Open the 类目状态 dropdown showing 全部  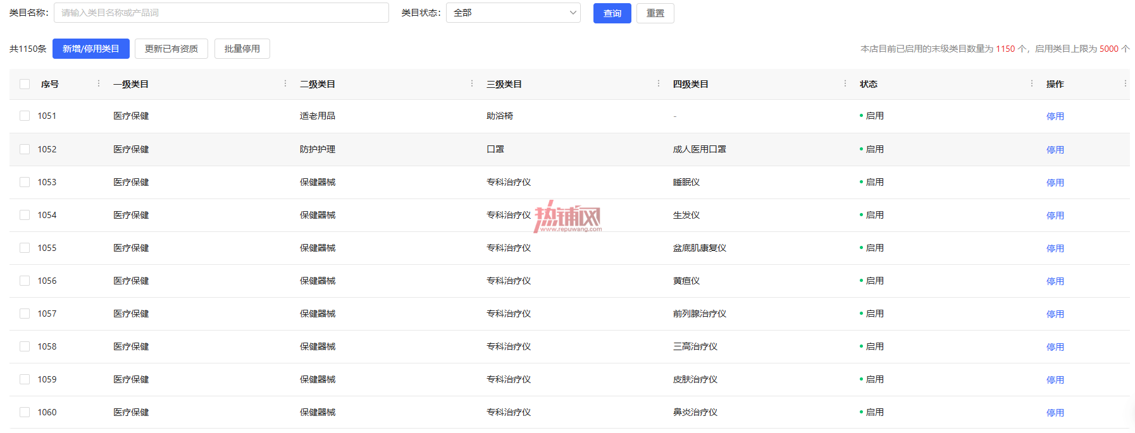coord(513,13)
